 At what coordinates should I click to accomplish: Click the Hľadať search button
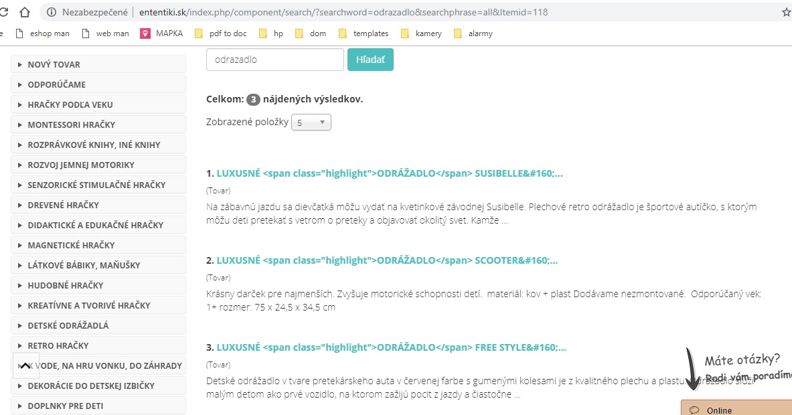click(x=370, y=60)
